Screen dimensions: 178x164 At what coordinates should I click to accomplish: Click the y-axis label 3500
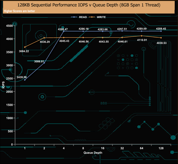(10, 52)
